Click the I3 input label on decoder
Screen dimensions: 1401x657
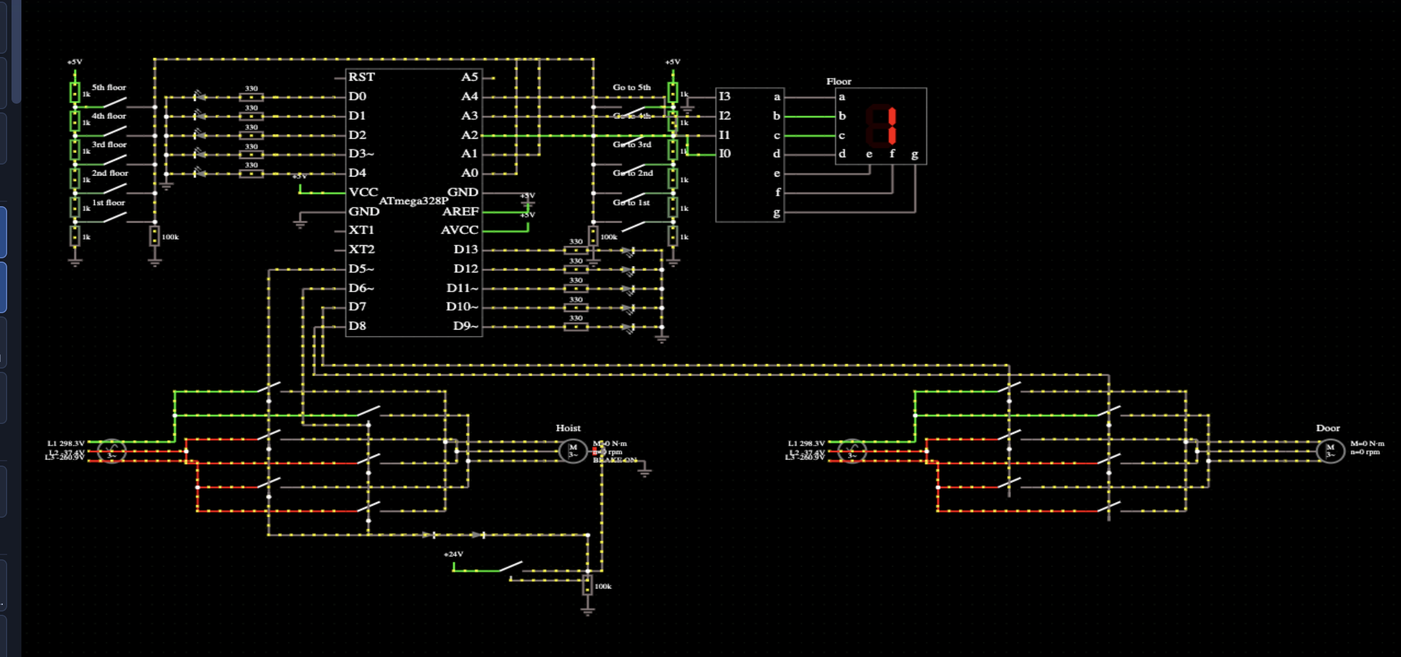(x=725, y=96)
